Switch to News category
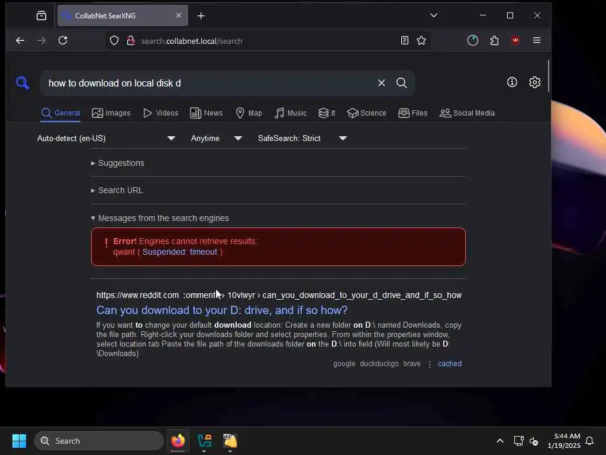The height and width of the screenshot is (455, 606). (207, 113)
